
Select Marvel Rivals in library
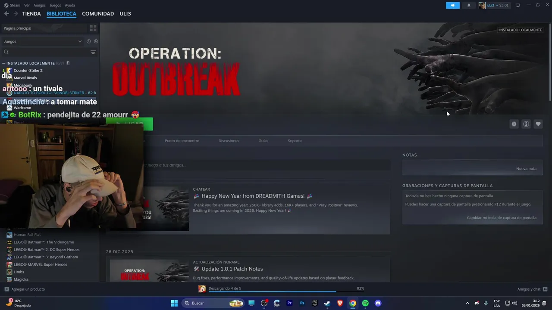[x=25, y=78]
